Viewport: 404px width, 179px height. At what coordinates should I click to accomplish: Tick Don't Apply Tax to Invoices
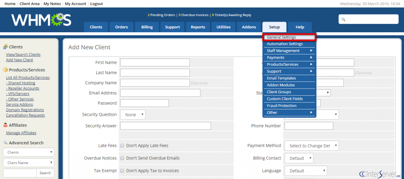click(x=122, y=170)
